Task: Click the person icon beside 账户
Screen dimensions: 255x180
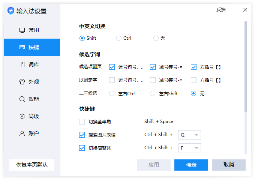Action: click(22, 133)
